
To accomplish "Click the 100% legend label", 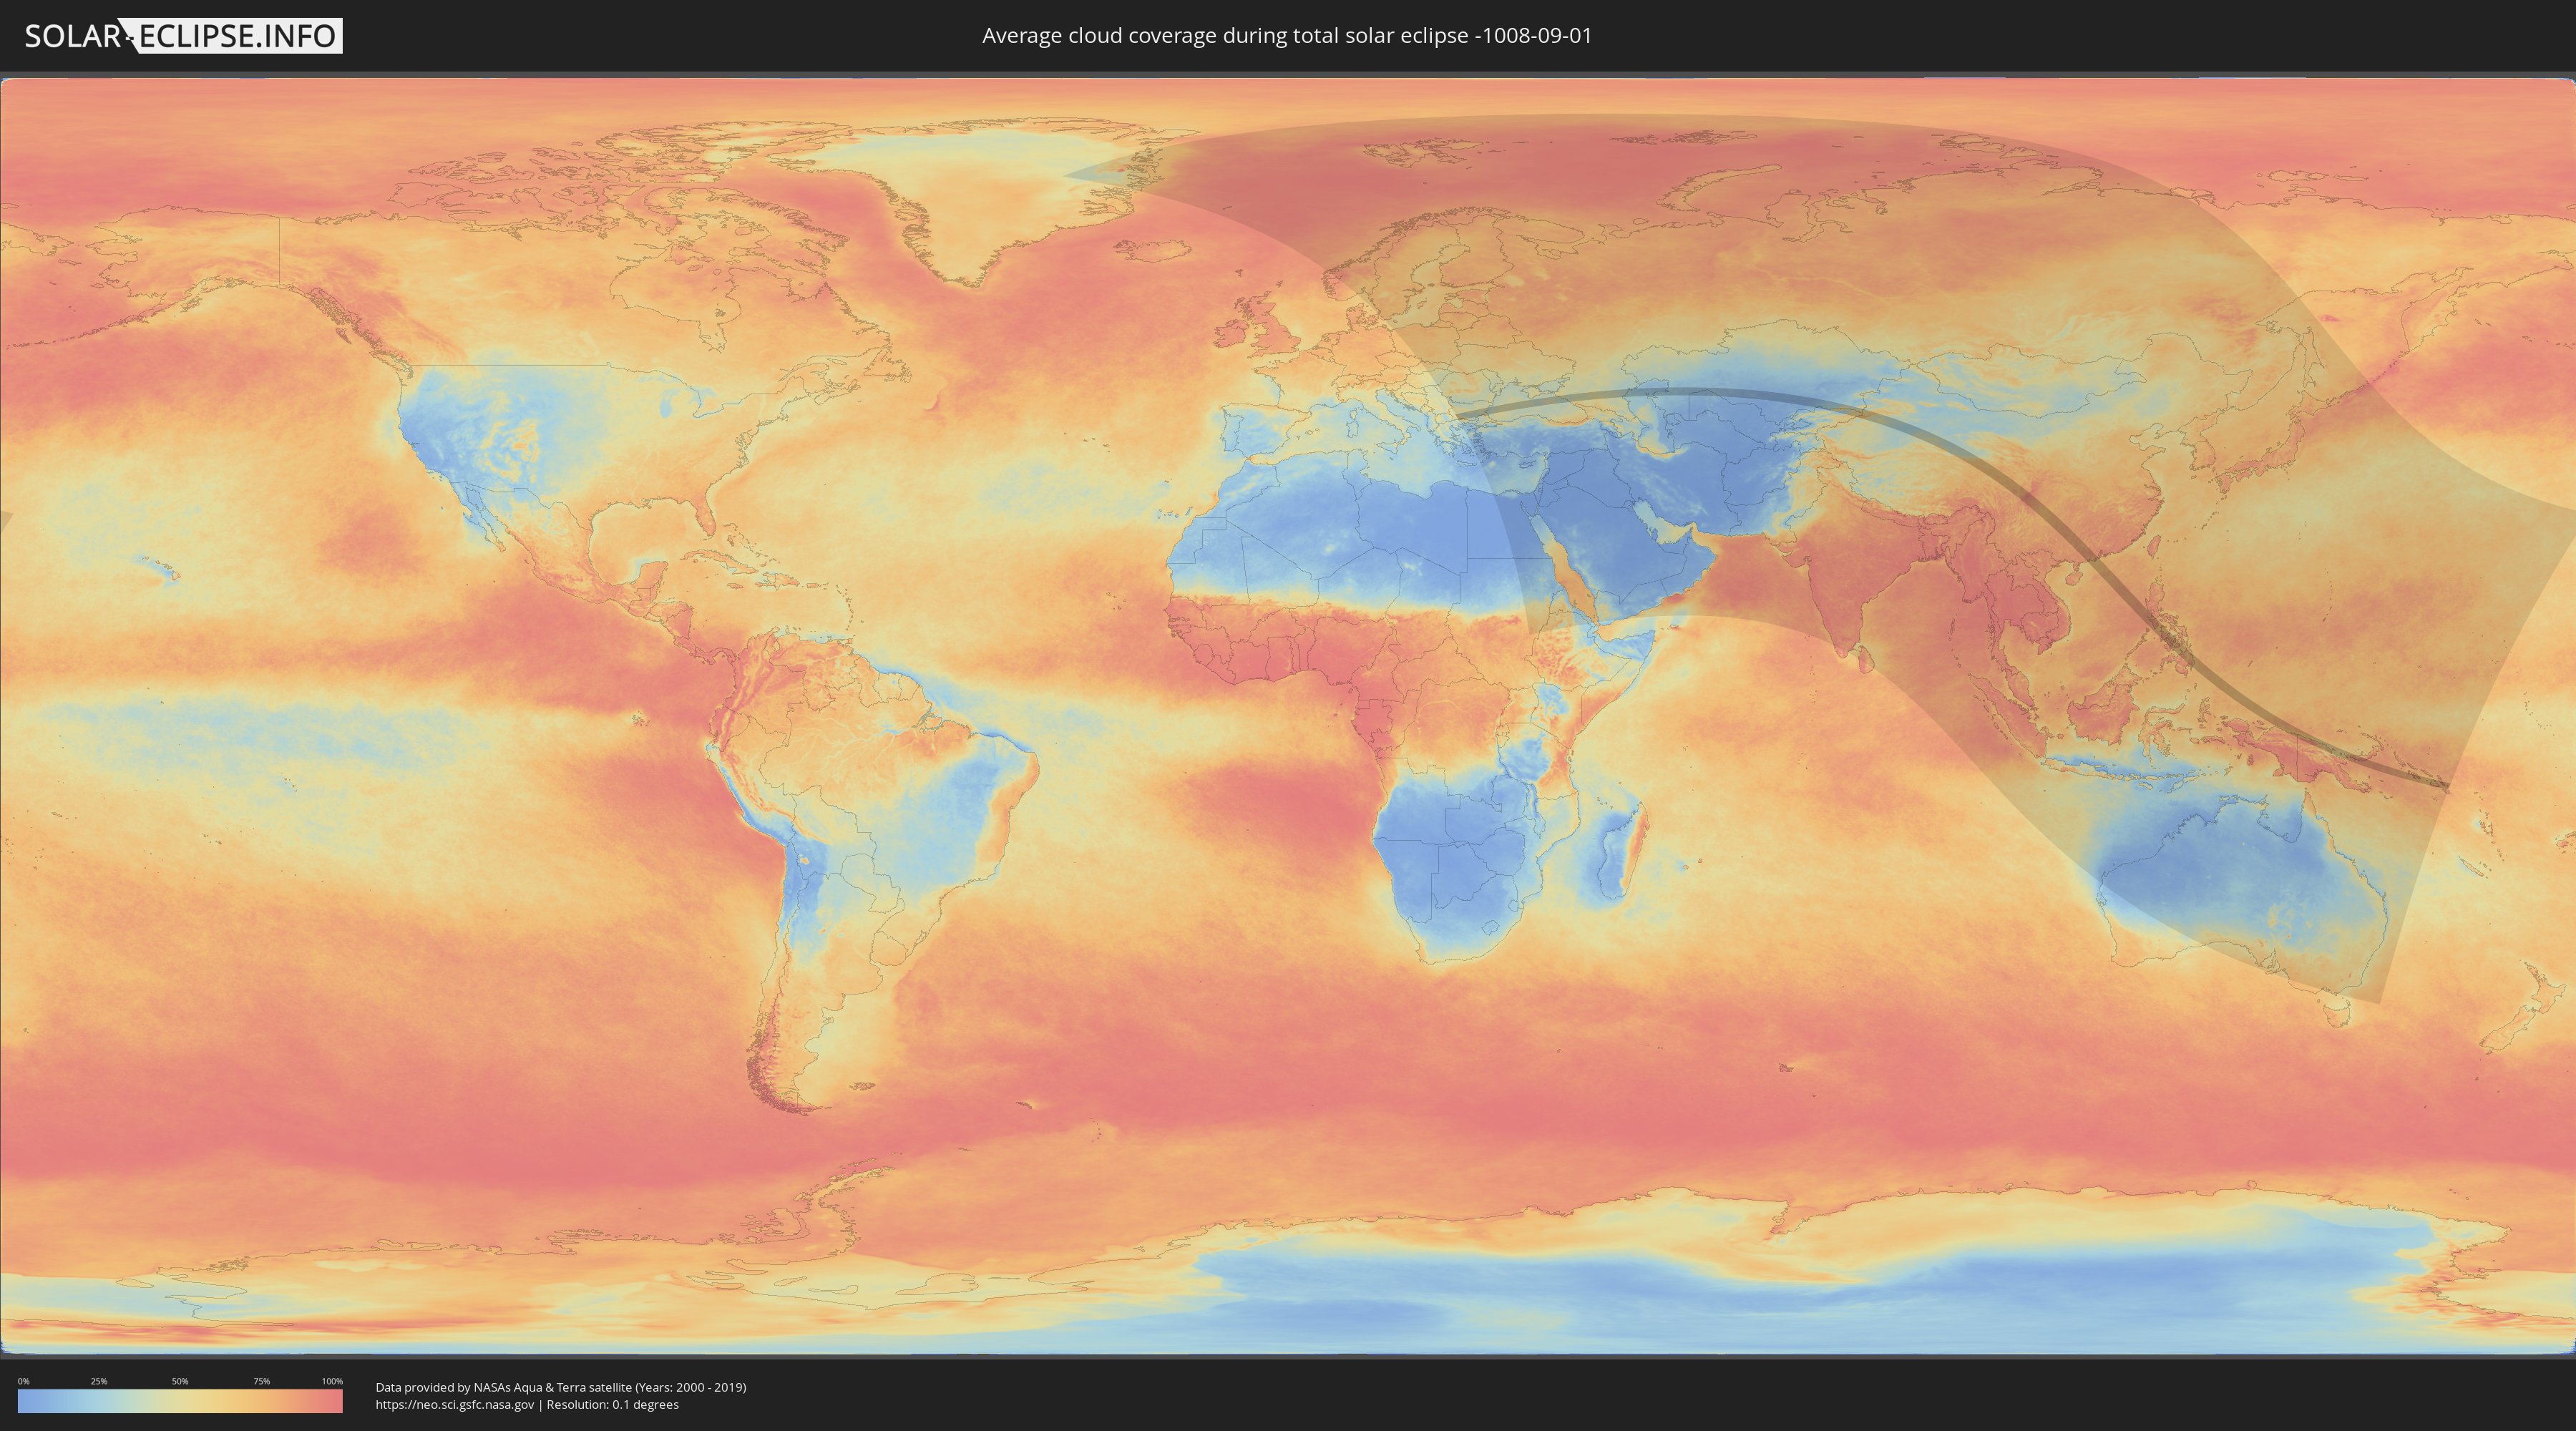I will [332, 1381].
